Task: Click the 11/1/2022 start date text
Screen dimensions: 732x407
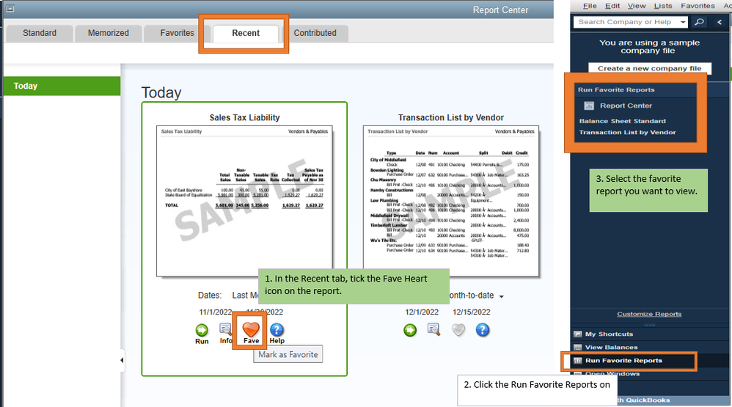Action: pyautogui.click(x=215, y=312)
